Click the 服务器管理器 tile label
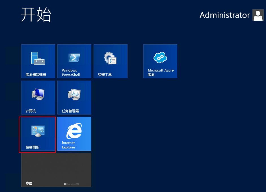 click(36, 75)
